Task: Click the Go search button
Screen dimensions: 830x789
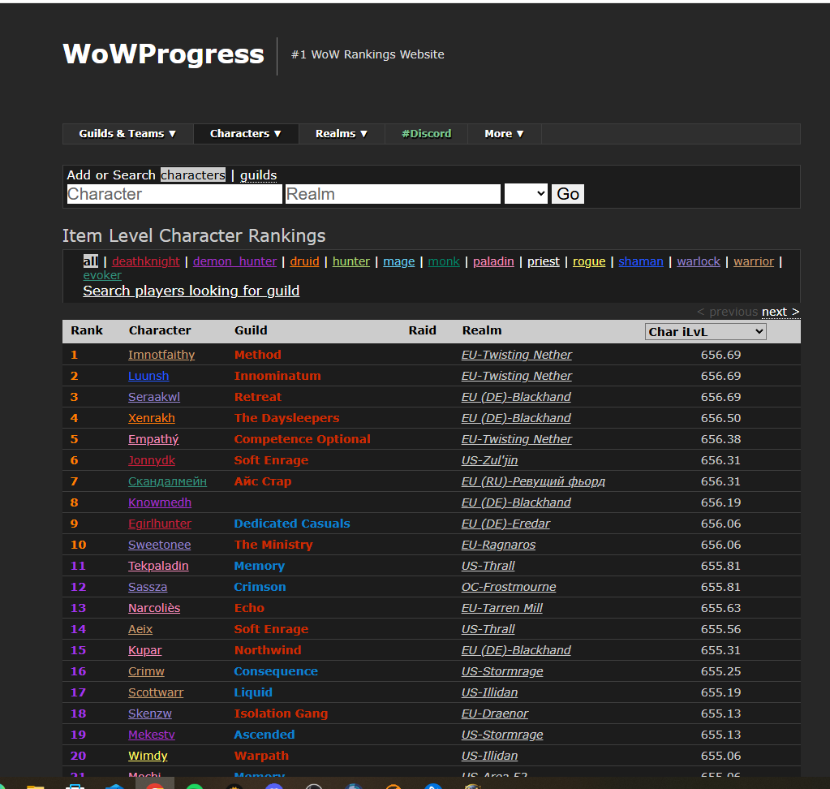Action: coord(567,194)
